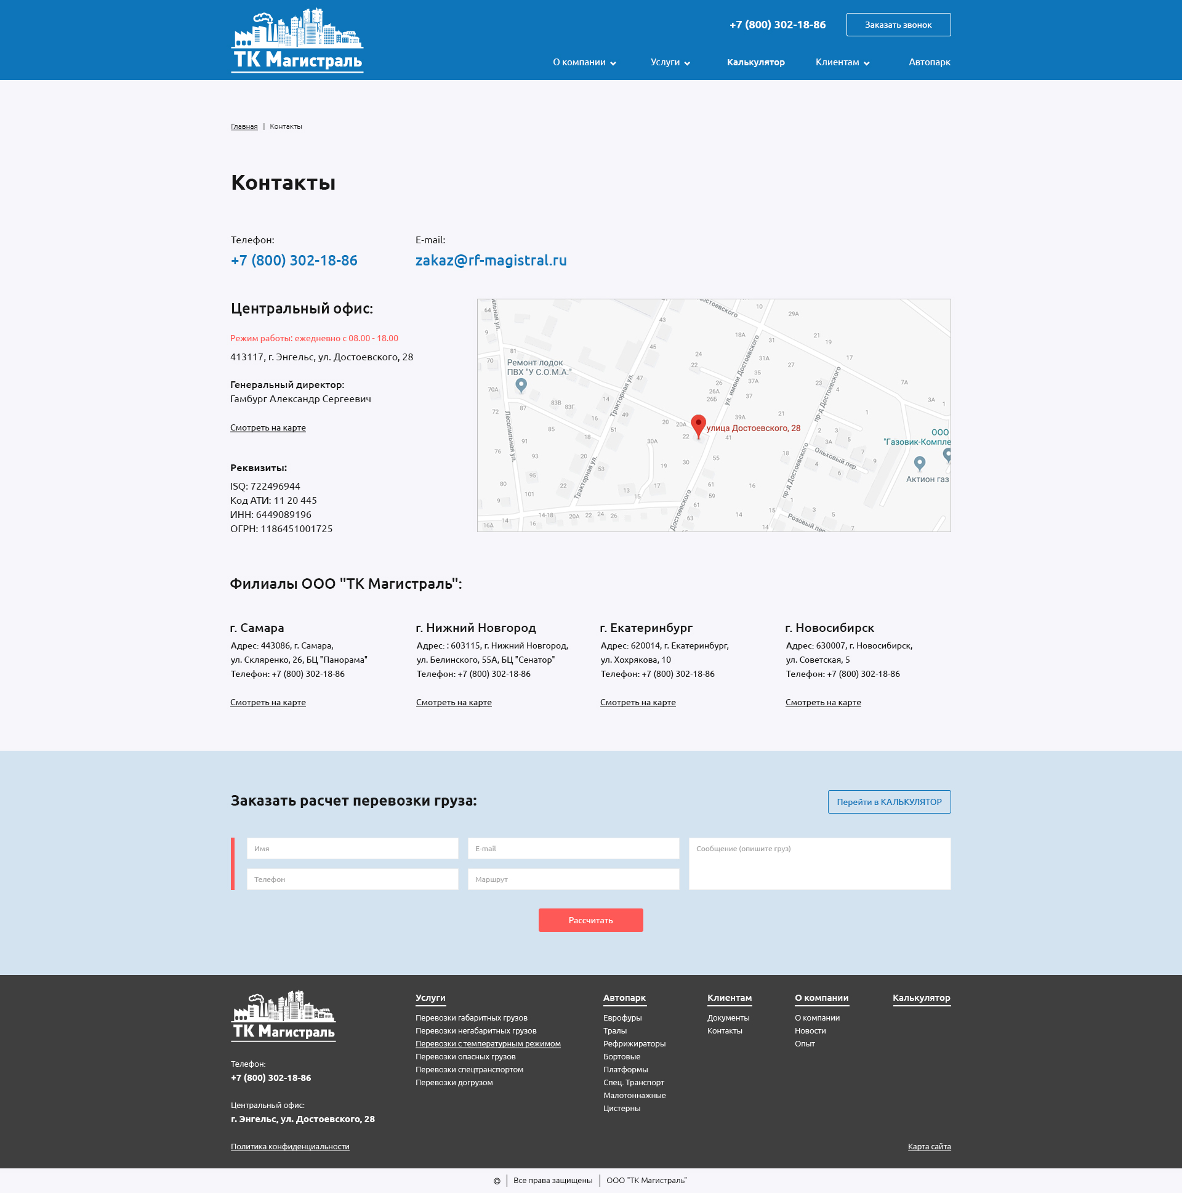
Task: Click Смотреть на карте under Самара
Action: pyautogui.click(x=268, y=702)
